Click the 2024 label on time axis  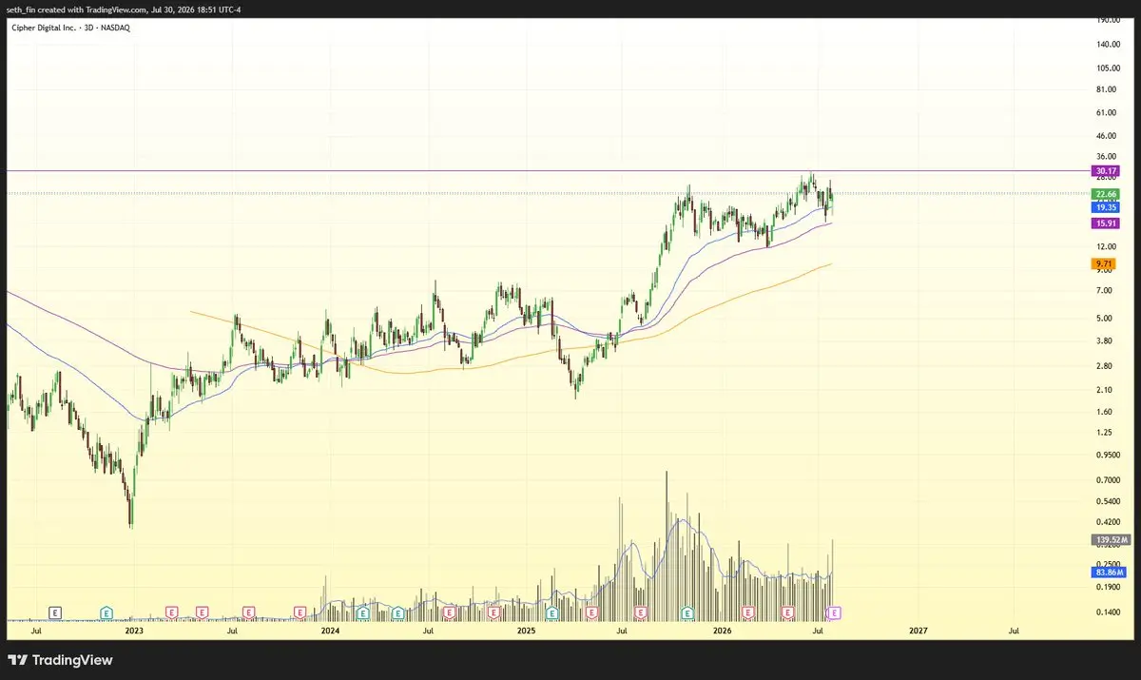pyautogui.click(x=330, y=630)
